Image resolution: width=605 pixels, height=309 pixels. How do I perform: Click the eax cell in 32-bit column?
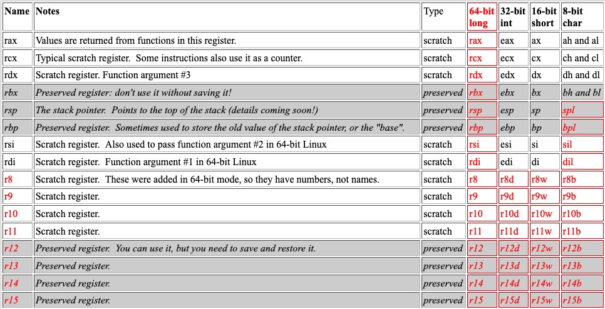[514, 40]
